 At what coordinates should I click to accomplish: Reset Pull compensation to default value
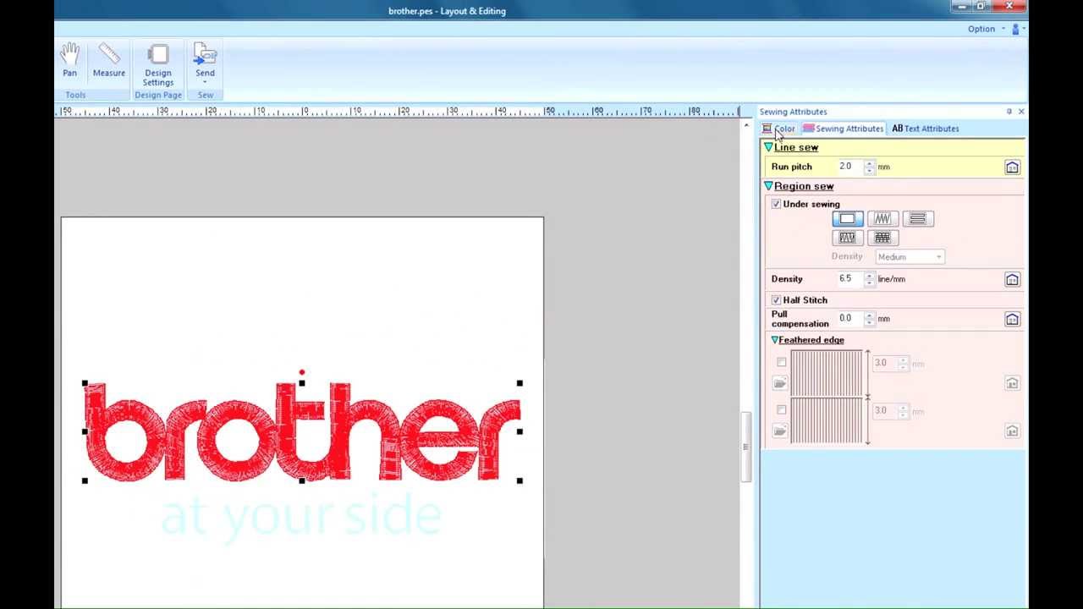(x=1012, y=320)
